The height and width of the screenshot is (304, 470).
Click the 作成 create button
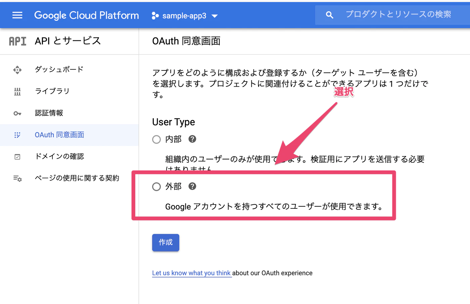166,242
